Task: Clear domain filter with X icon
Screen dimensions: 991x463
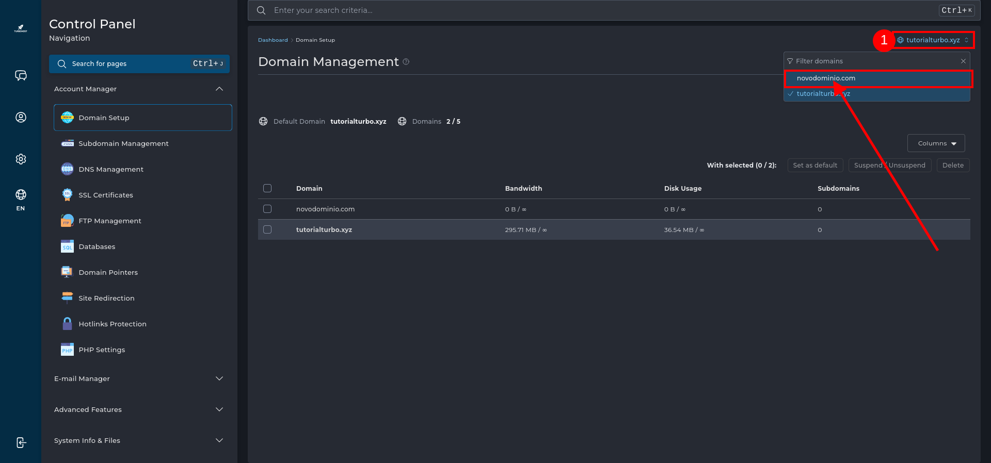Action: (x=963, y=61)
